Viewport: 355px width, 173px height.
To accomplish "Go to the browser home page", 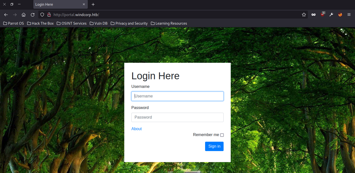I will pyautogui.click(x=24, y=15).
